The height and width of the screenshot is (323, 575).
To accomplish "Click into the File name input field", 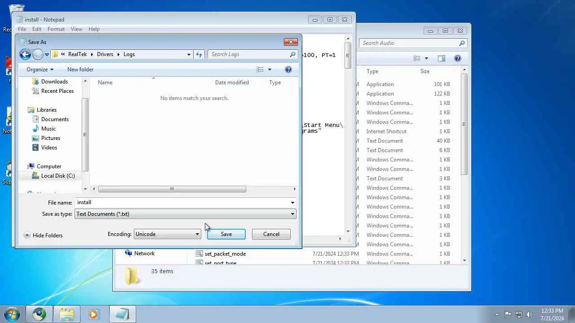I will coord(182,202).
